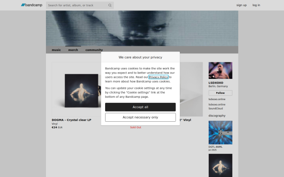Click the search magnifier icon
This screenshot has width=284, height=177.
click(x=110, y=5)
